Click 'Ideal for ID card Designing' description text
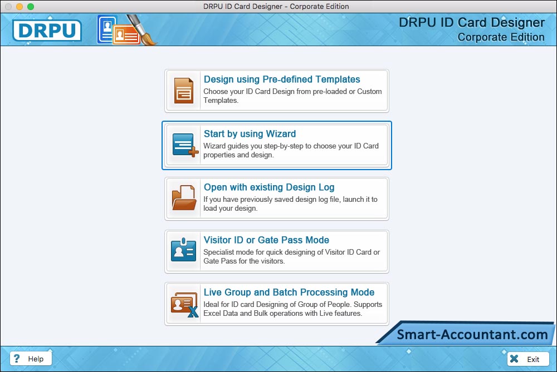 pyautogui.click(x=293, y=309)
